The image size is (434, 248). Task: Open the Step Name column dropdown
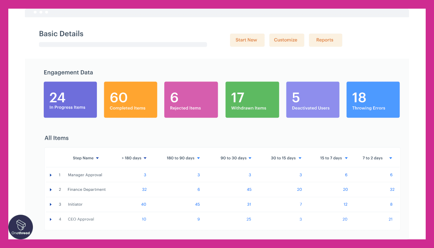pyautogui.click(x=98, y=158)
